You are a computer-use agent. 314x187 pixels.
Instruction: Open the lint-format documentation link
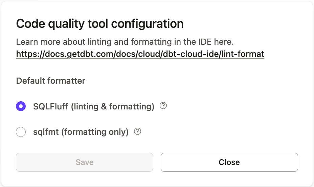140,54
